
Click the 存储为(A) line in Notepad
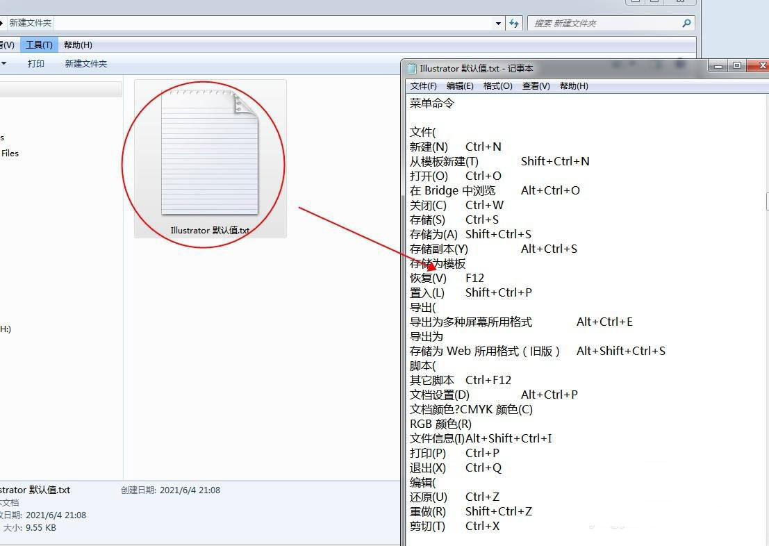tap(471, 235)
